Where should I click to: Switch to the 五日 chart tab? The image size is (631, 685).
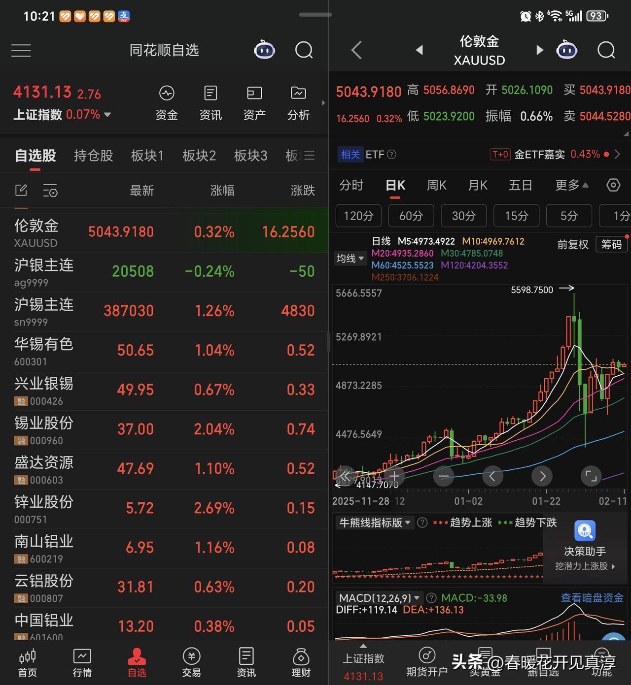(521, 185)
